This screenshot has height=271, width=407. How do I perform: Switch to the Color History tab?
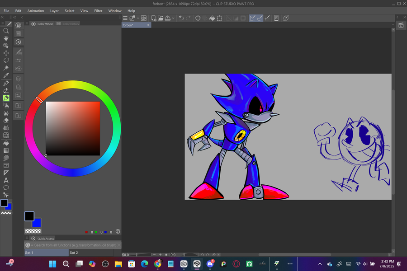coord(68,24)
